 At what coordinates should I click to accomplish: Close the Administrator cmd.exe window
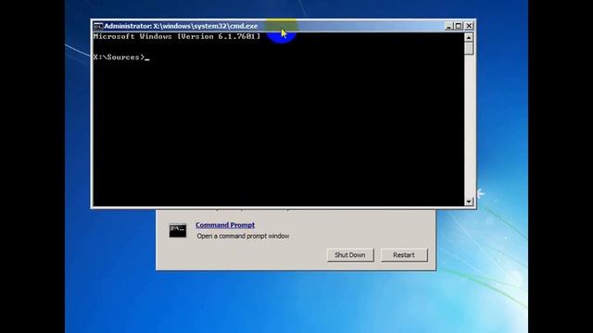coord(469,26)
